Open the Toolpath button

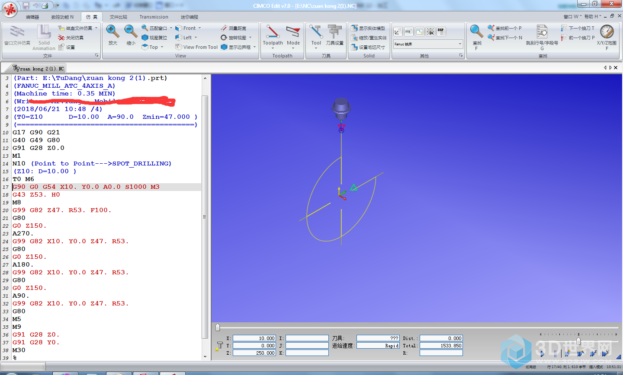tap(273, 36)
